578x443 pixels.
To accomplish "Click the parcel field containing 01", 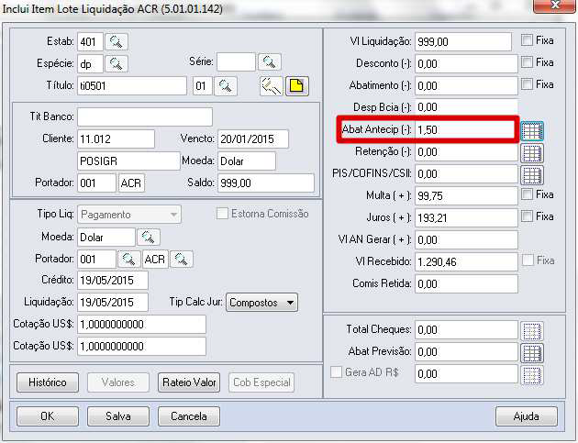I will click(203, 86).
